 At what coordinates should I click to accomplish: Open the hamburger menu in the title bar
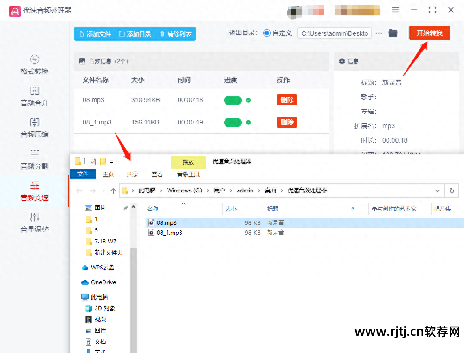coord(395,10)
